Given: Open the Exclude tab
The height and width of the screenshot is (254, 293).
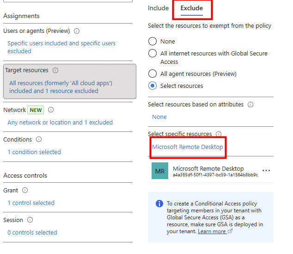Looking at the screenshot, I should pyautogui.click(x=191, y=8).
